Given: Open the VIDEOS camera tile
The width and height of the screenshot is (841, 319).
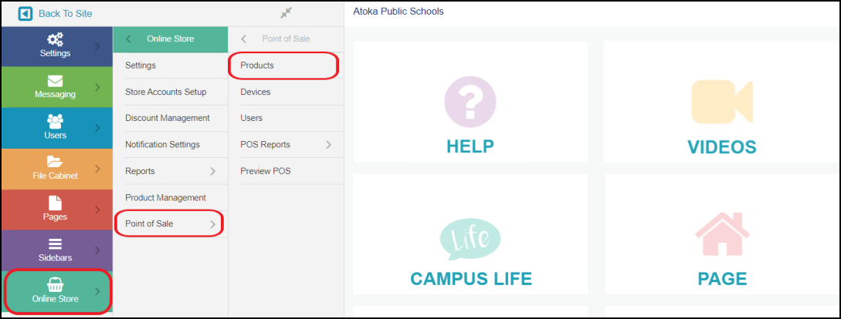Looking at the screenshot, I should point(722,102).
